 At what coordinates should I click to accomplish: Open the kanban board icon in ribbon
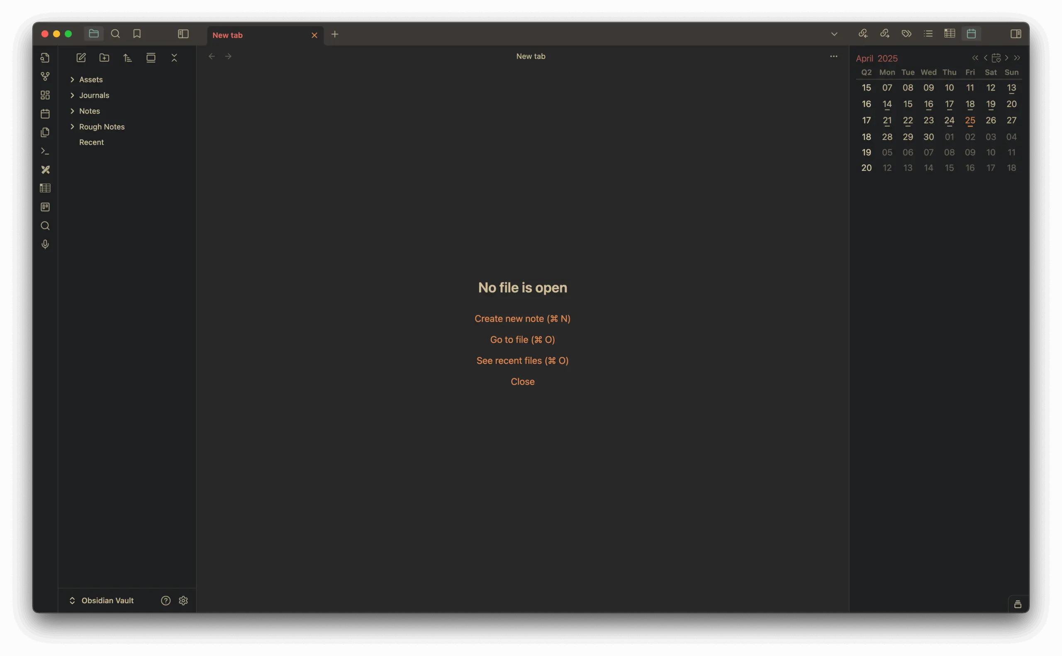click(x=45, y=207)
